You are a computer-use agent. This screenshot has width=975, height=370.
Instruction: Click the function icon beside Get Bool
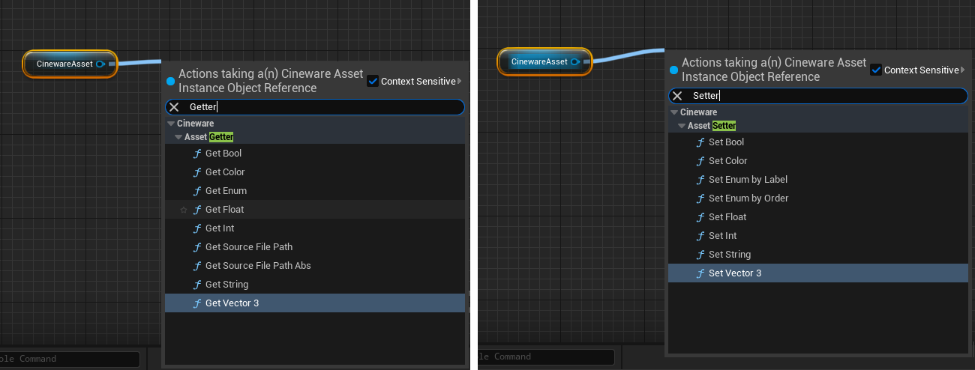(197, 154)
